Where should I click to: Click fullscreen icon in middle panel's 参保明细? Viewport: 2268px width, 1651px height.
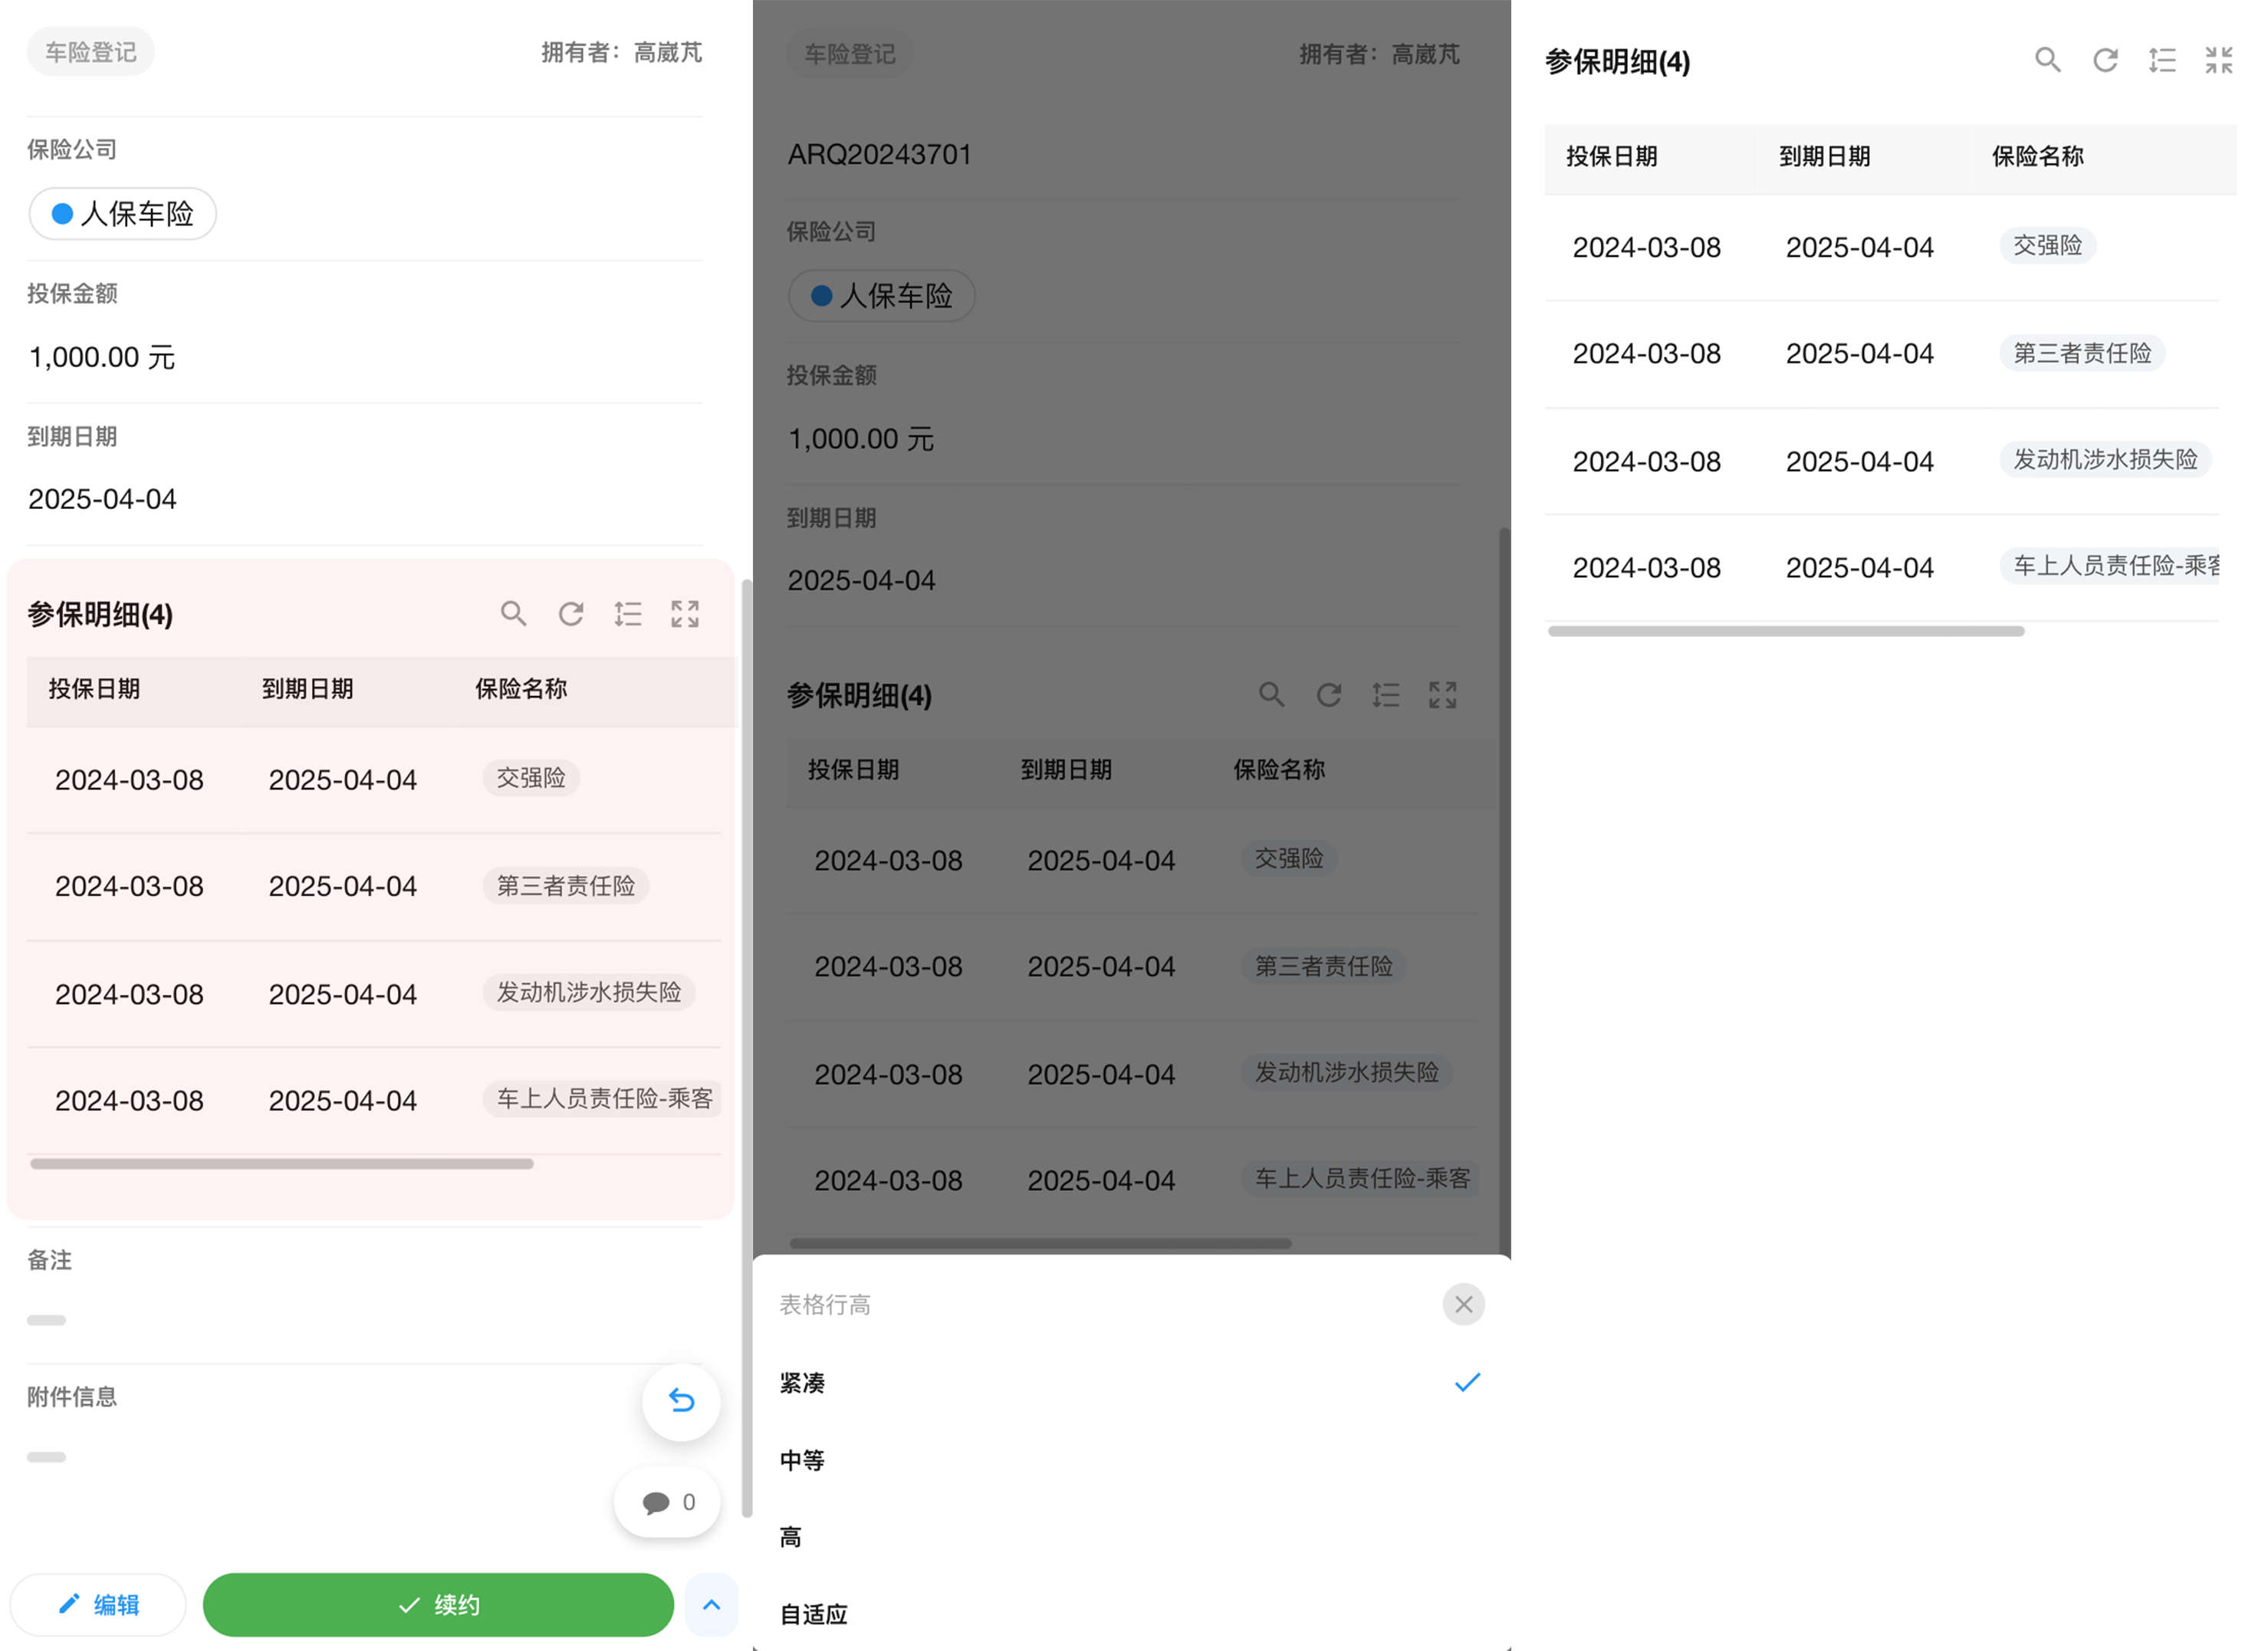(x=1443, y=694)
